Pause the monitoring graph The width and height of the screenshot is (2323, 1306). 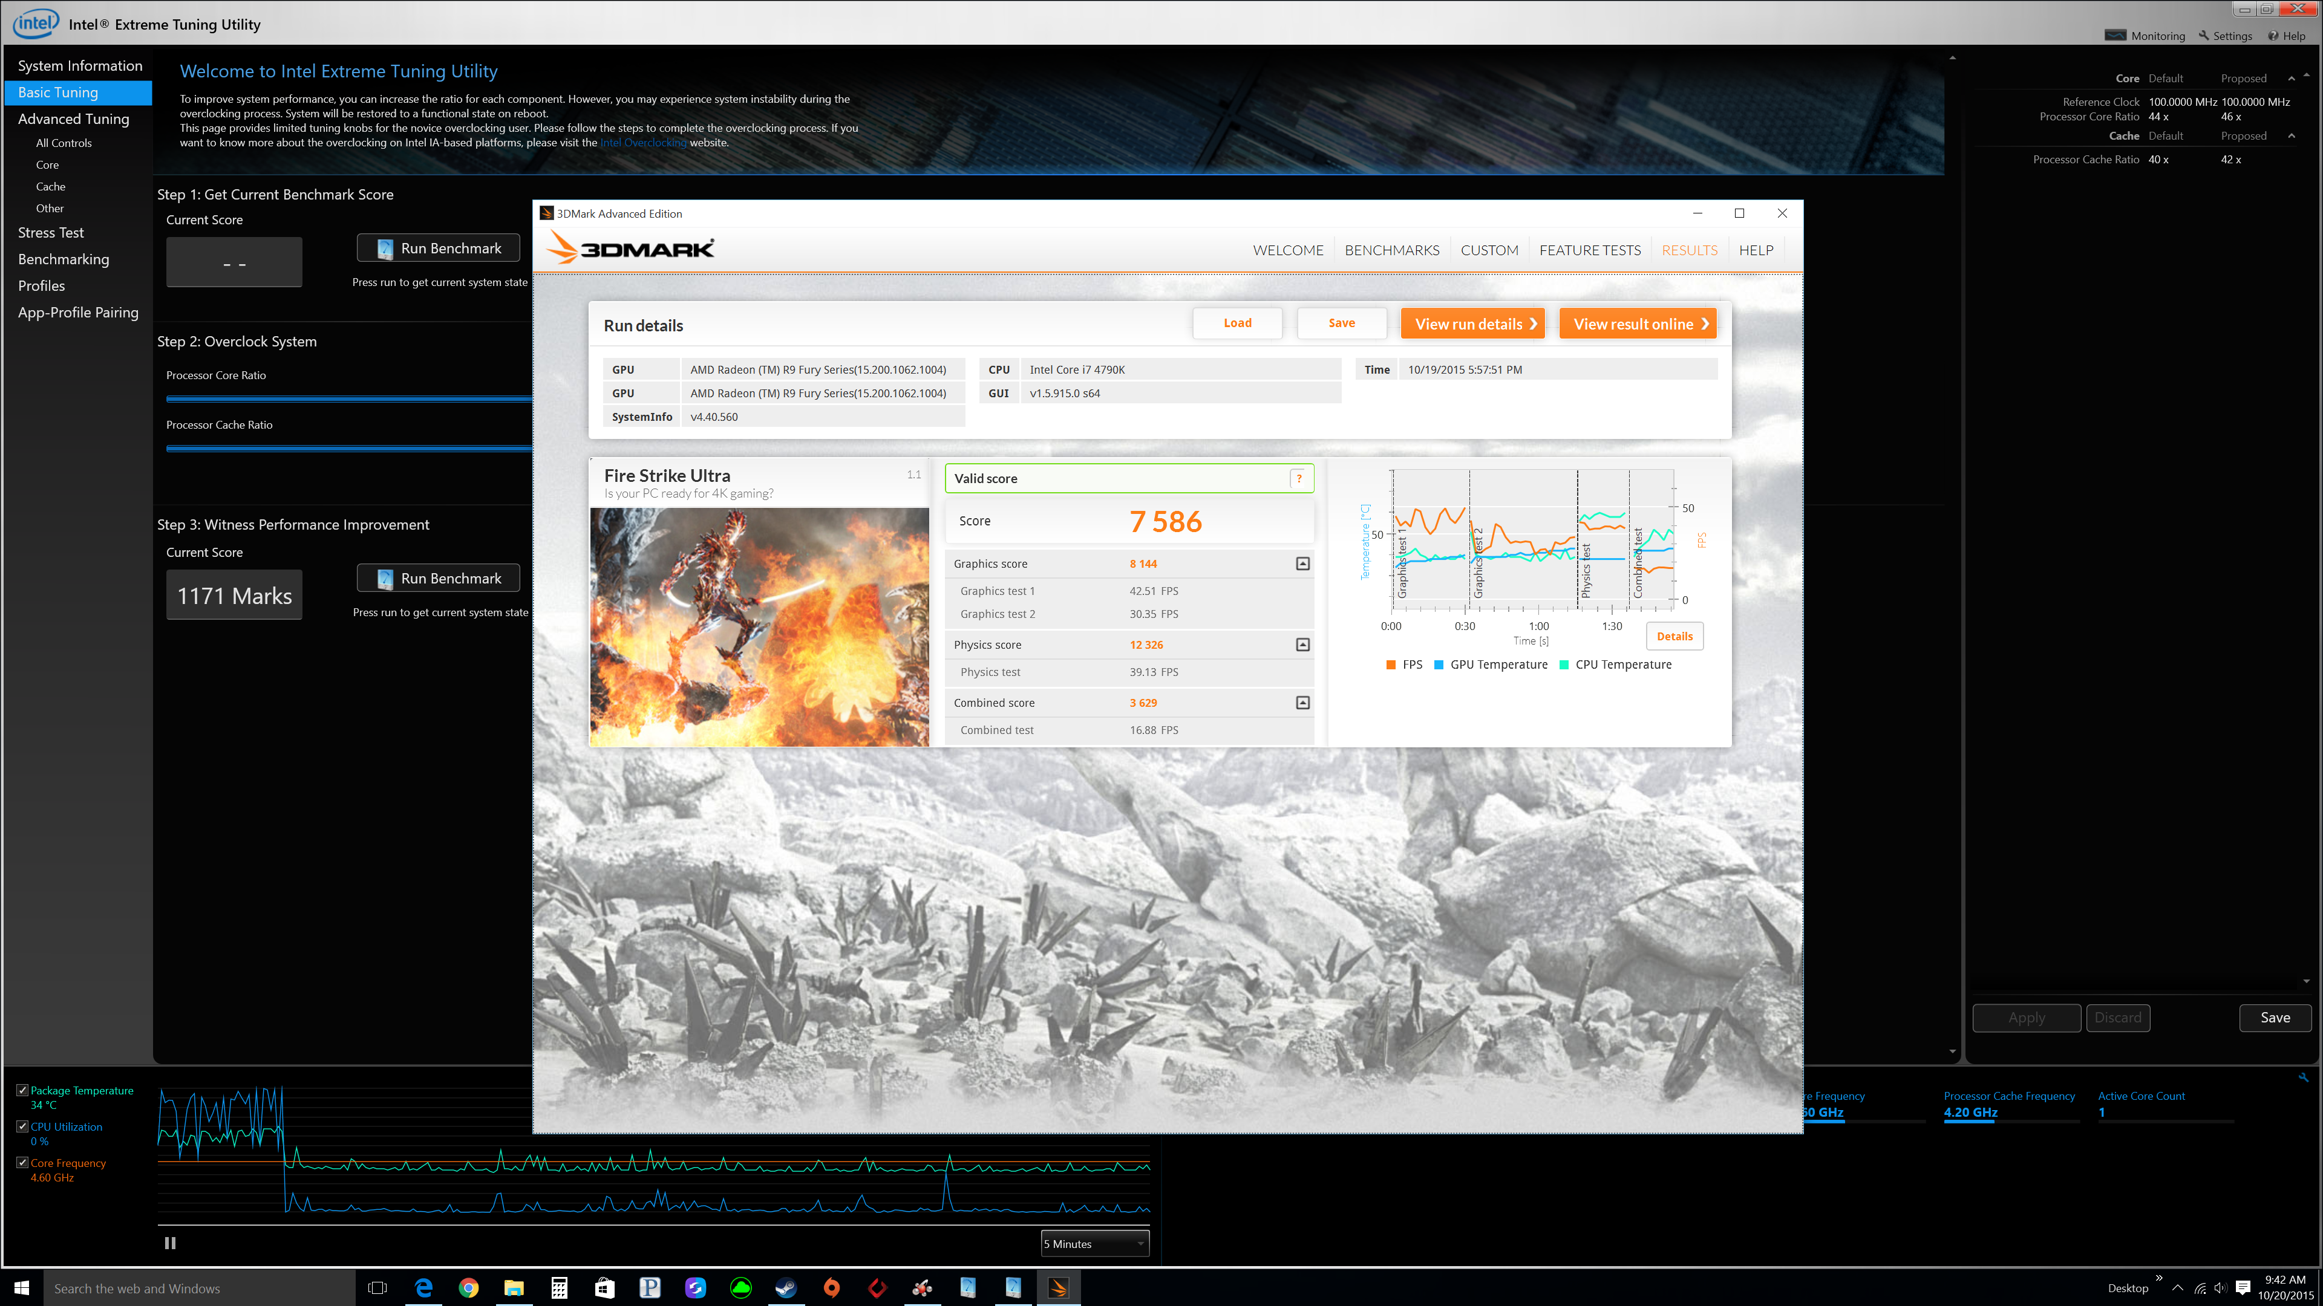(169, 1243)
